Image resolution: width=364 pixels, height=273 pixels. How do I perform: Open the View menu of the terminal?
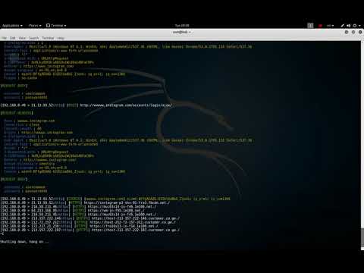pos(22,38)
